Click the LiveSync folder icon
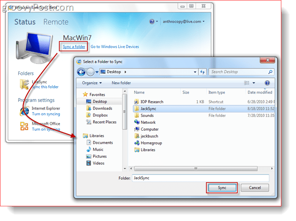 pos(24,84)
